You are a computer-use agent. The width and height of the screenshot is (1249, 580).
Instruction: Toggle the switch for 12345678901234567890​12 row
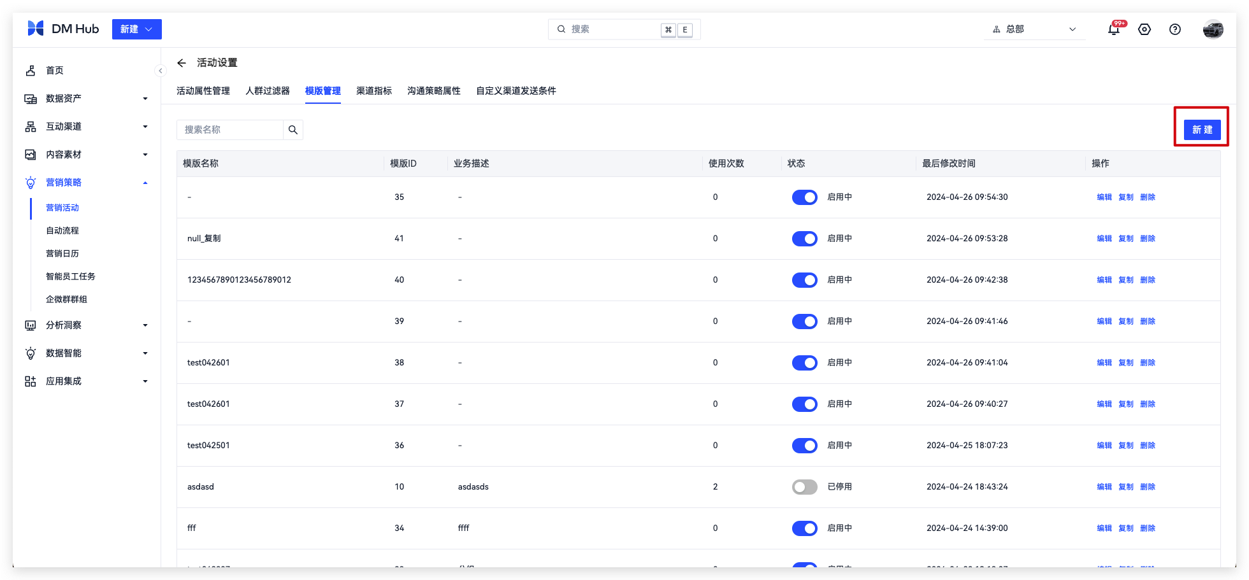(x=805, y=280)
